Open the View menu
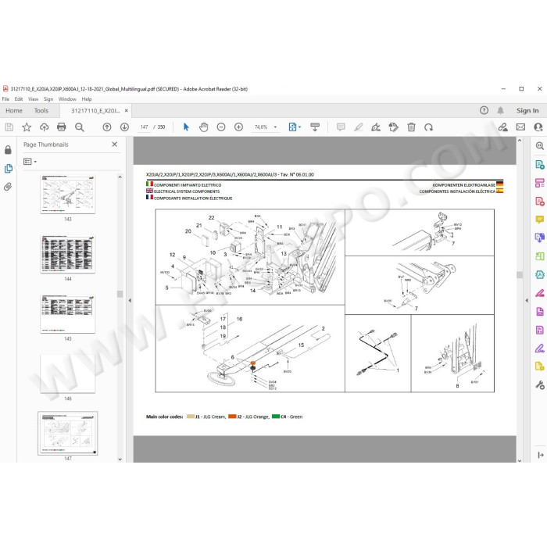The image size is (547, 547). click(33, 99)
